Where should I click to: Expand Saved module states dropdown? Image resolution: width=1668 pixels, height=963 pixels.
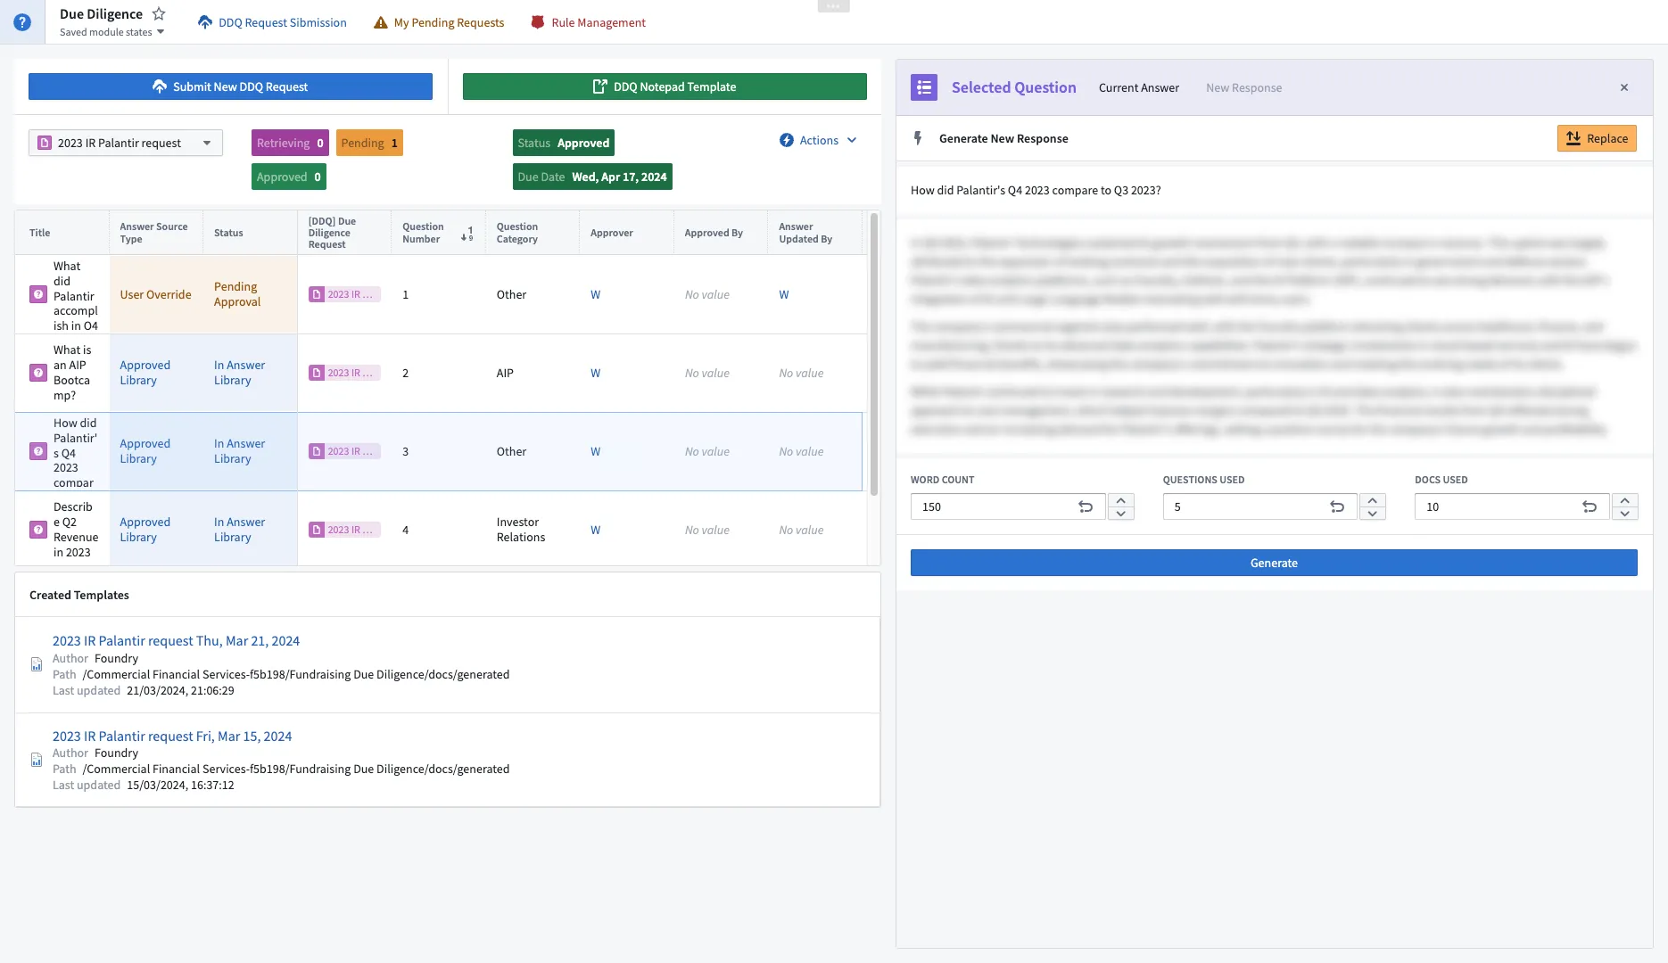click(x=112, y=32)
